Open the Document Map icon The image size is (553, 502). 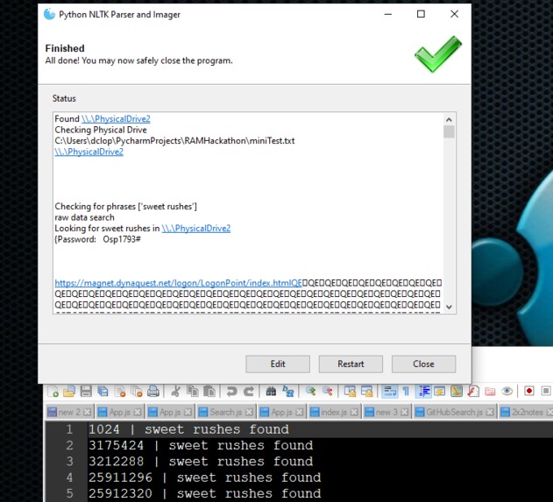[x=457, y=392]
